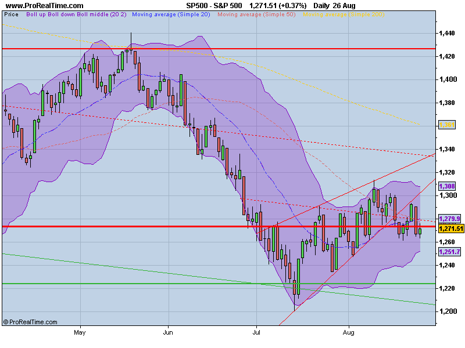This screenshot has width=465, height=348.
Task: Click the Jul month label
Action: coord(256,332)
